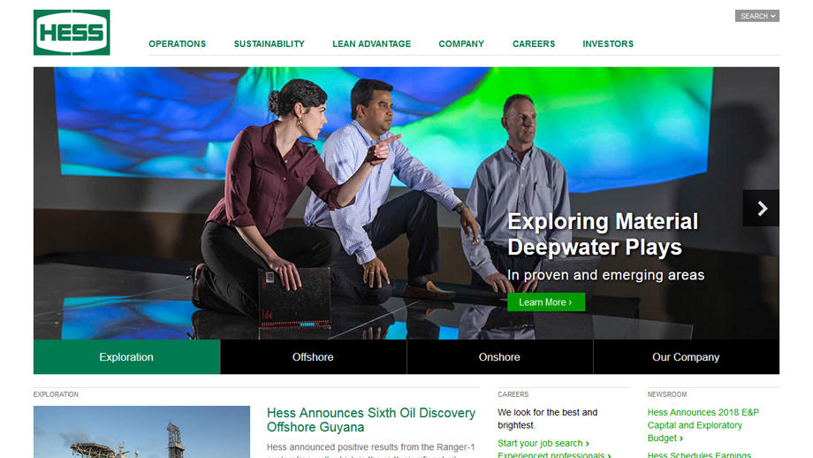This screenshot has height=458, width=813.
Task: Open 2018 E&P Capital Budget news link
Action: (703, 424)
